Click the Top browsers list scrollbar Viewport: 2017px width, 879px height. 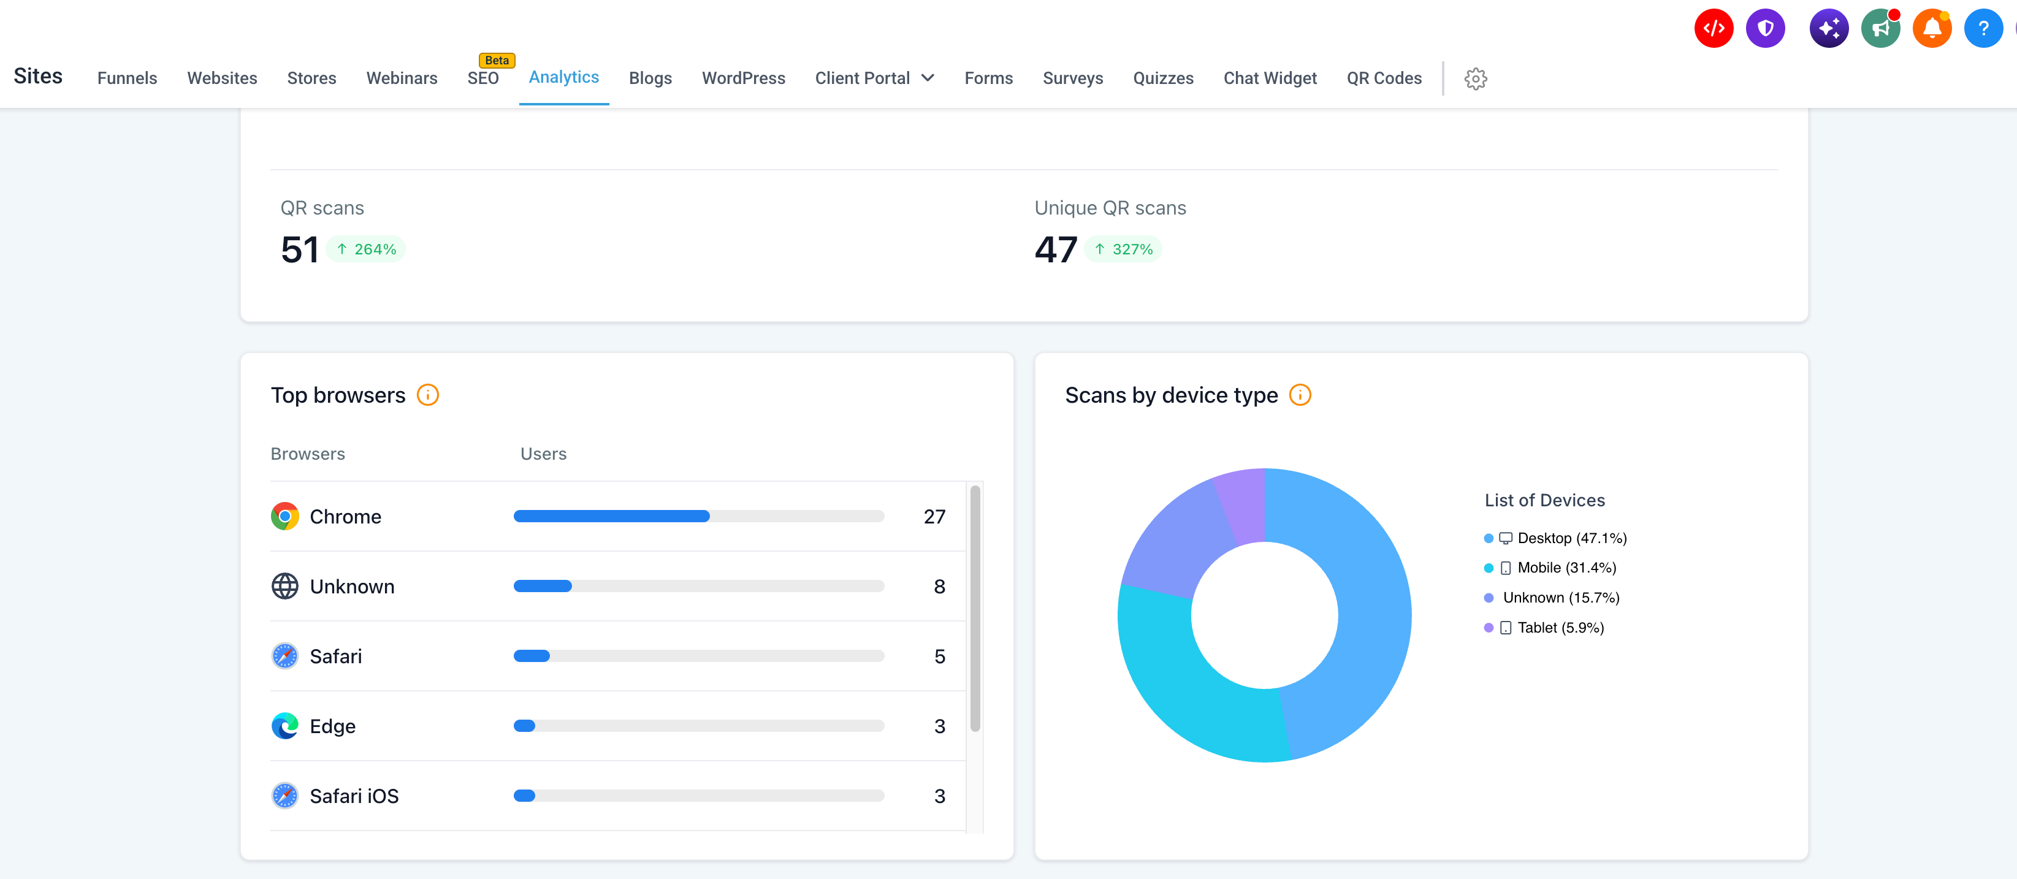click(x=975, y=609)
